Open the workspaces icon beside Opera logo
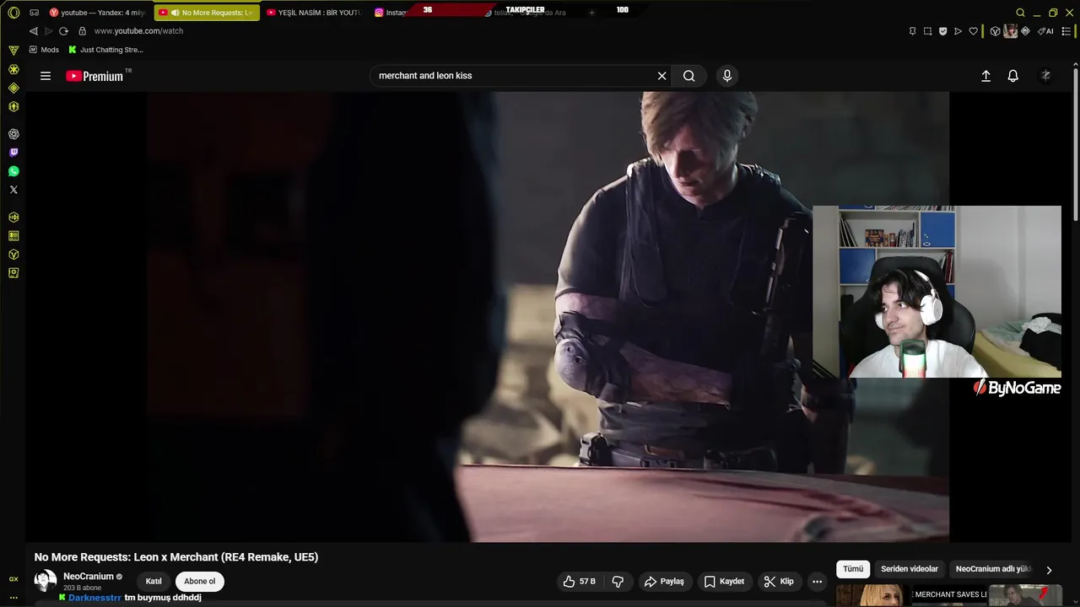 pyautogui.click(x=34, y=13)
